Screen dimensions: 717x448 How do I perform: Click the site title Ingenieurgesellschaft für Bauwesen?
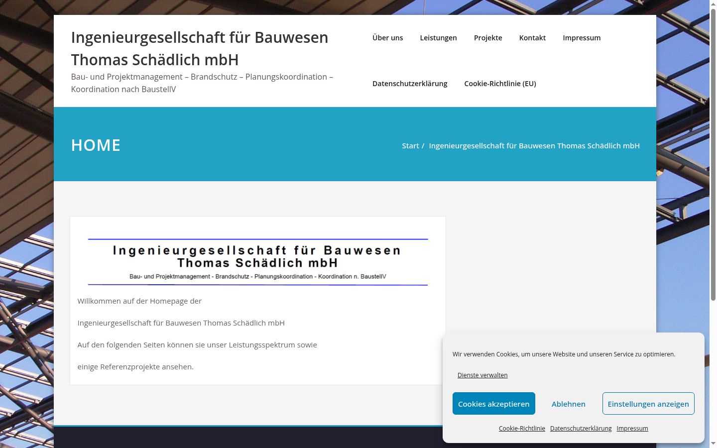coord(200,48)
